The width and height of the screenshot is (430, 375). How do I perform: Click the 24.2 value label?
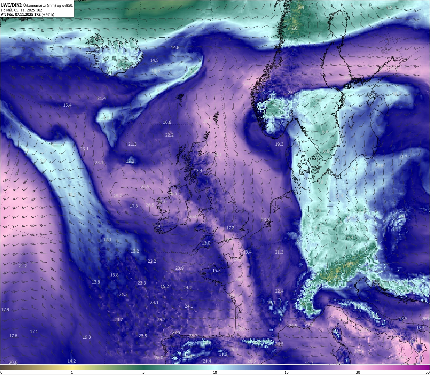click(x=187, y=288)
